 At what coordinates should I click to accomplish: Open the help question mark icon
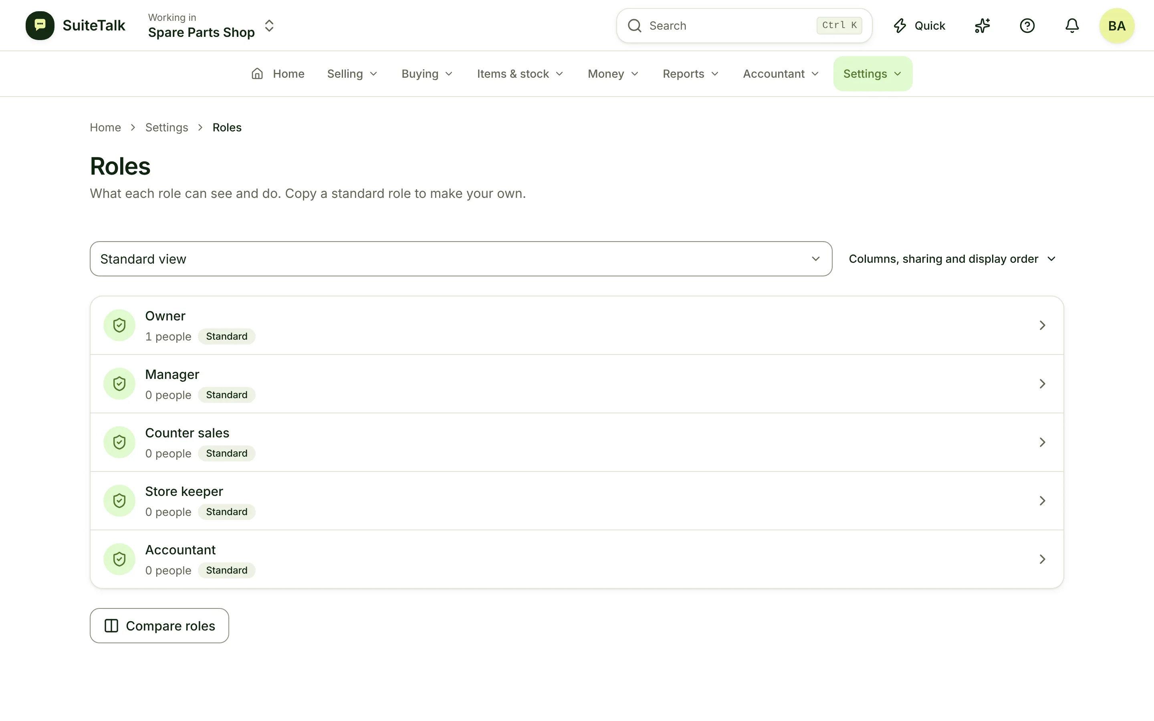click(1027, 26)
